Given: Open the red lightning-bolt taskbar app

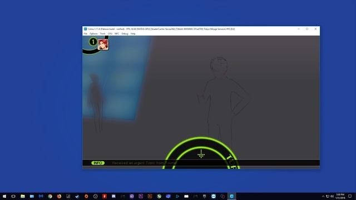Looking at the screenshot, I should (105, 196).
